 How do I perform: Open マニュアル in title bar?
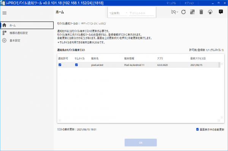(171, 3)
